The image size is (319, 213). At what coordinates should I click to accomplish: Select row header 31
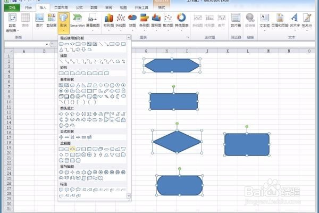click(9, 209)
